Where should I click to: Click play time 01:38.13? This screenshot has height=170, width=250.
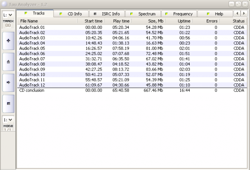click(121, 43)
